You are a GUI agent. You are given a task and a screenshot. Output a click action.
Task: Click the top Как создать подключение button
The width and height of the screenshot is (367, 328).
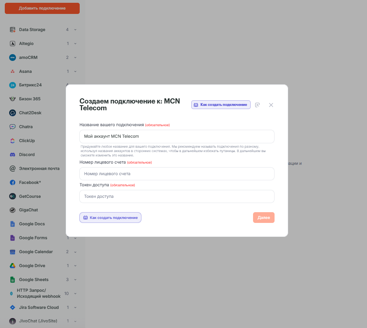tap(221, 105)
